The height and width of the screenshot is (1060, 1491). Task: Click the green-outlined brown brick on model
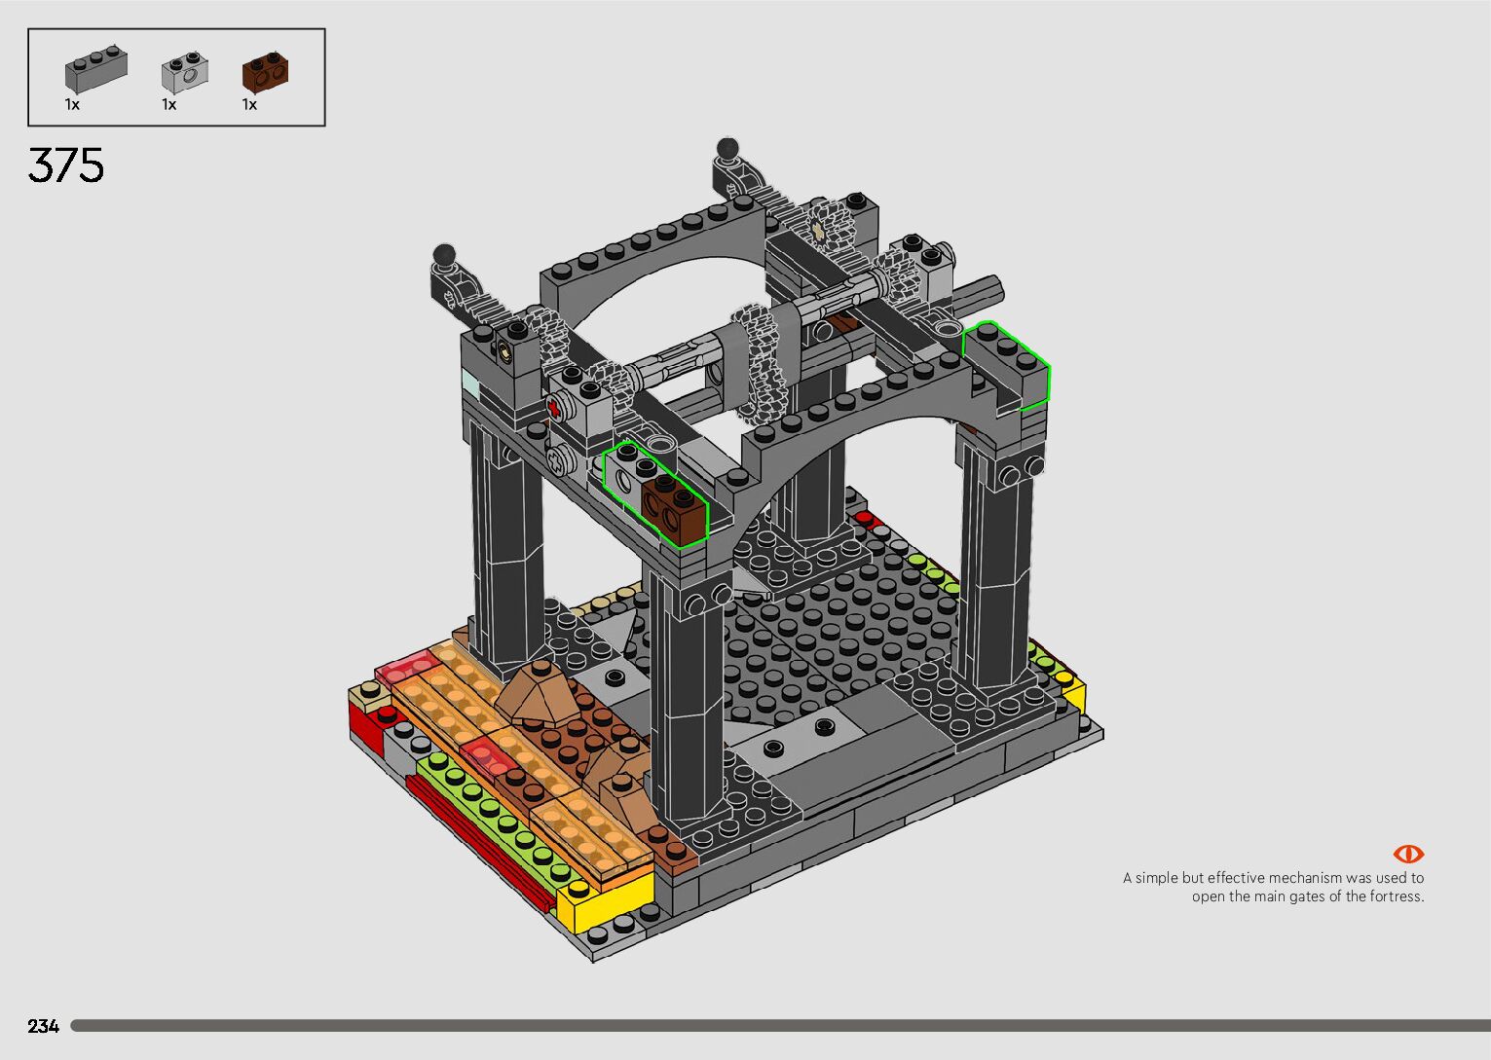click(675, 504)
